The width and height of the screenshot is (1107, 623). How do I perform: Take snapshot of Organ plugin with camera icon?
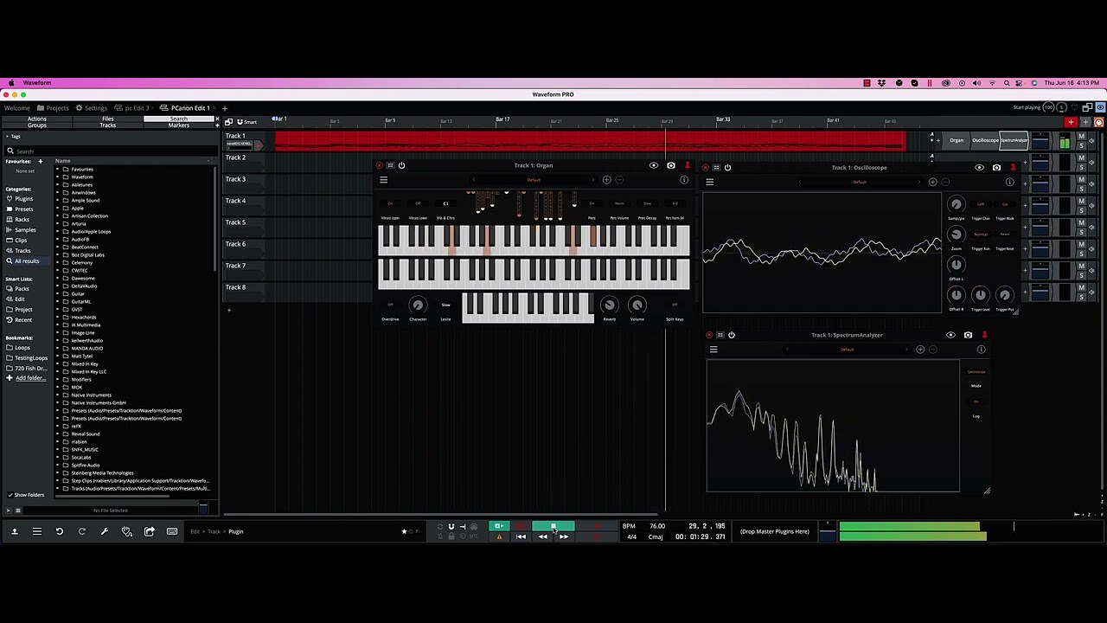[x=670, y=165]
